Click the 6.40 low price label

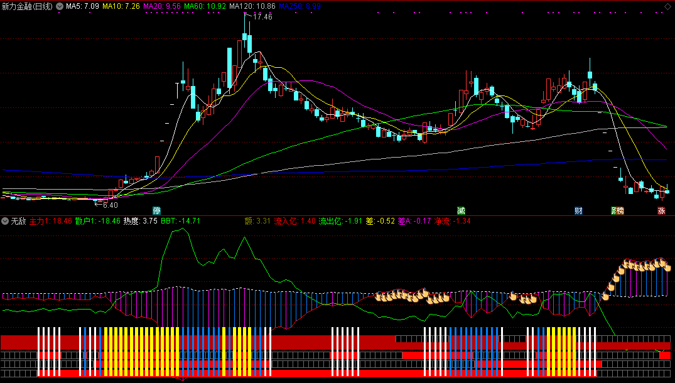click(111, 205)
